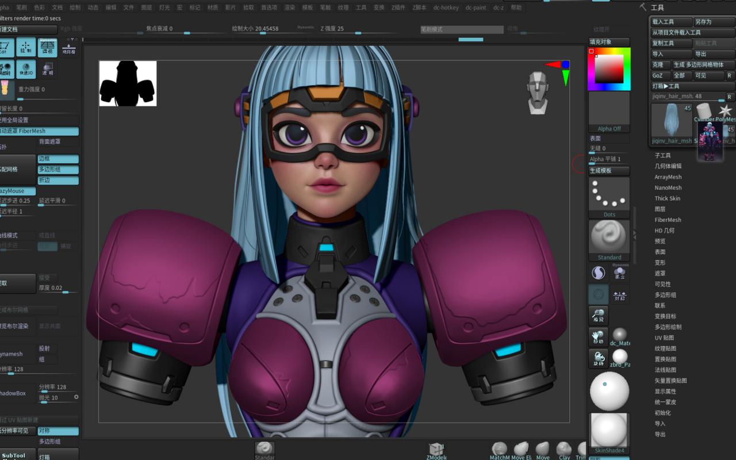Viewport: 736px width, 460px height.
Task: Select the ZModeler brush icon
Action: [x=436, y=451]
